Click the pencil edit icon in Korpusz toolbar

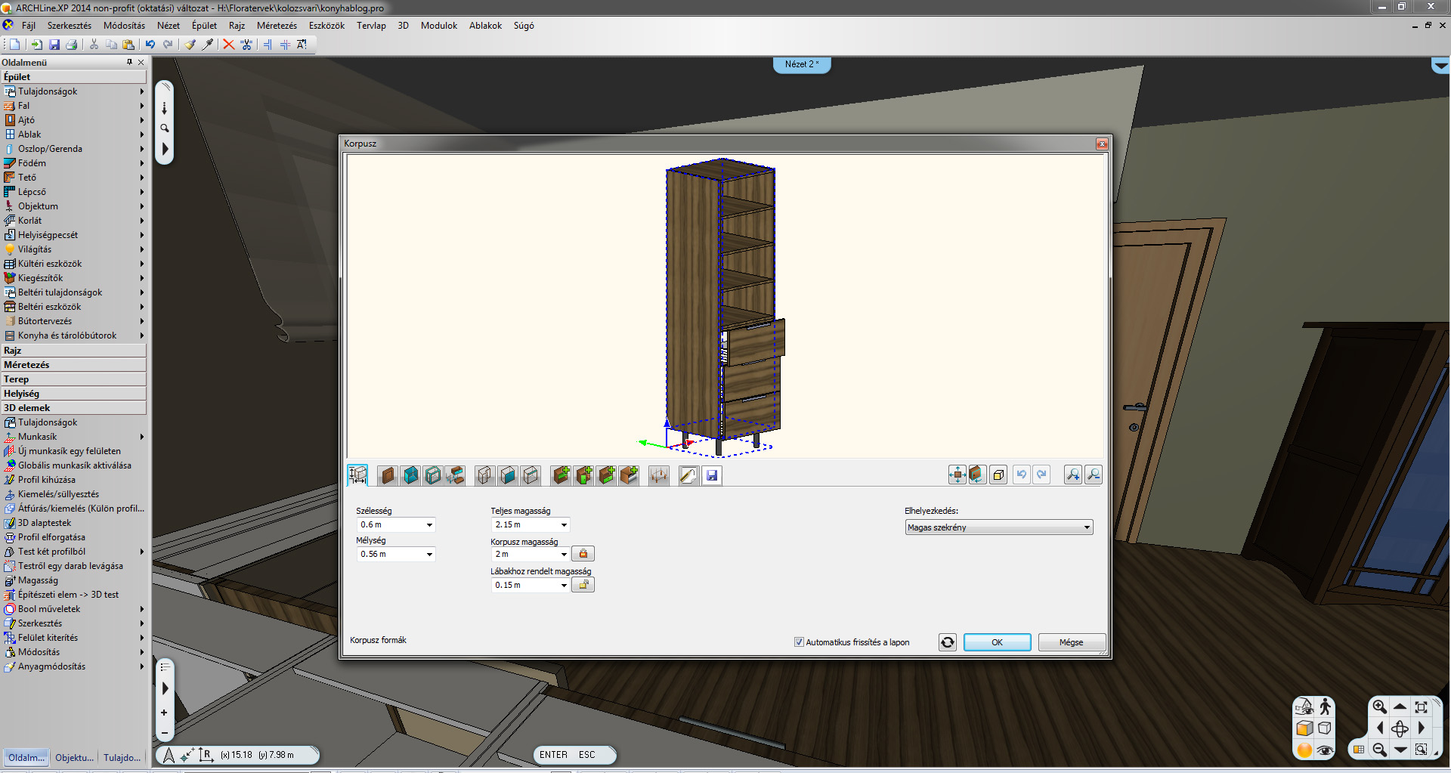click(x=688, y=475)
